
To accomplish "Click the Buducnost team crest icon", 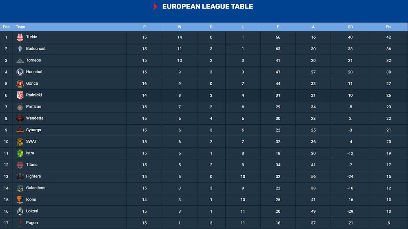I will [20, 49].
